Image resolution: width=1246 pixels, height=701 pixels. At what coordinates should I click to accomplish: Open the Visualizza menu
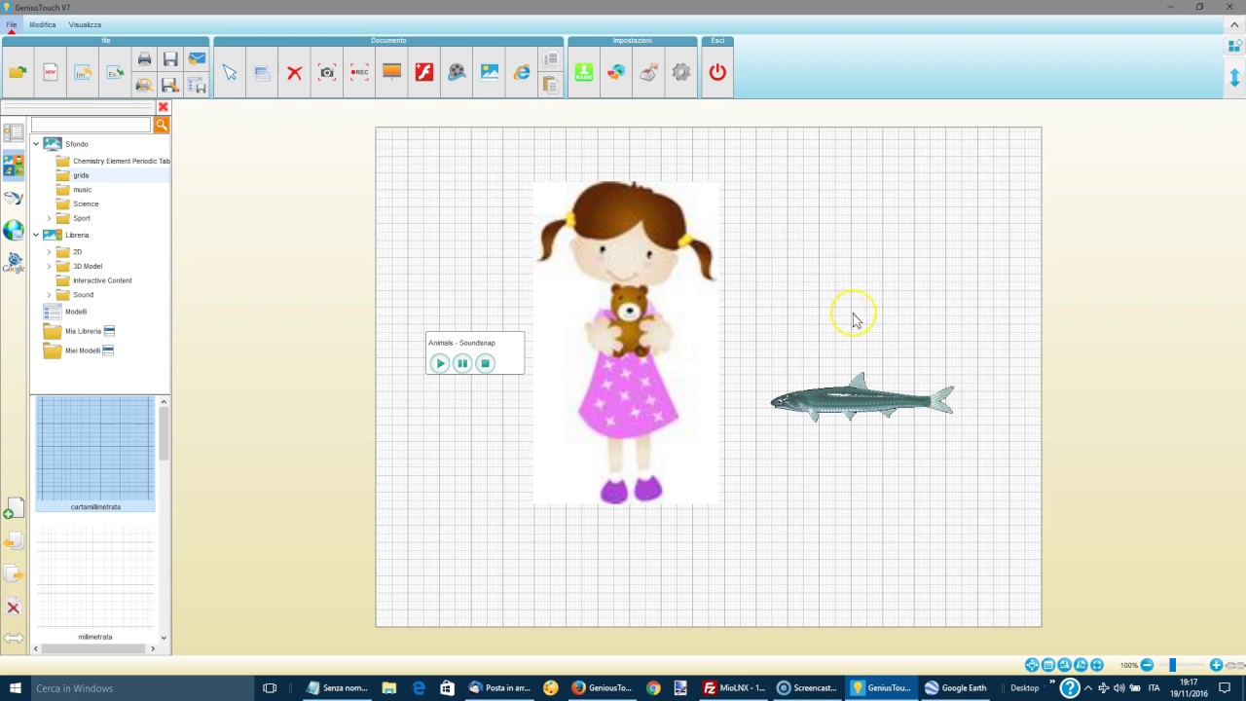(85, 24)
